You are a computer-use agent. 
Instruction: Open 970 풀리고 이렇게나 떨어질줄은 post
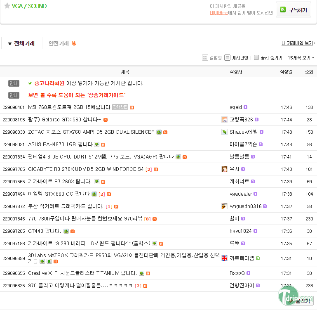[x=80, y=286]
